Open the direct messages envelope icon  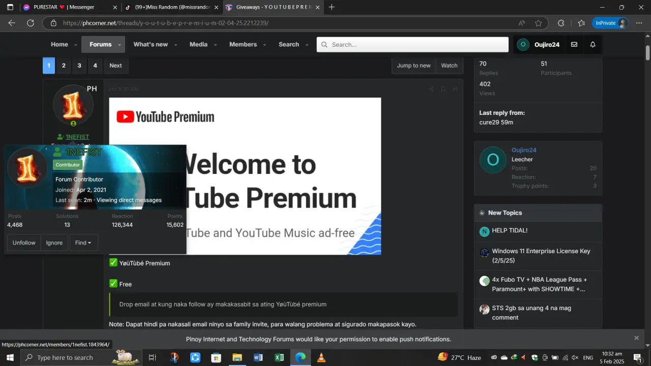(574, 45)
